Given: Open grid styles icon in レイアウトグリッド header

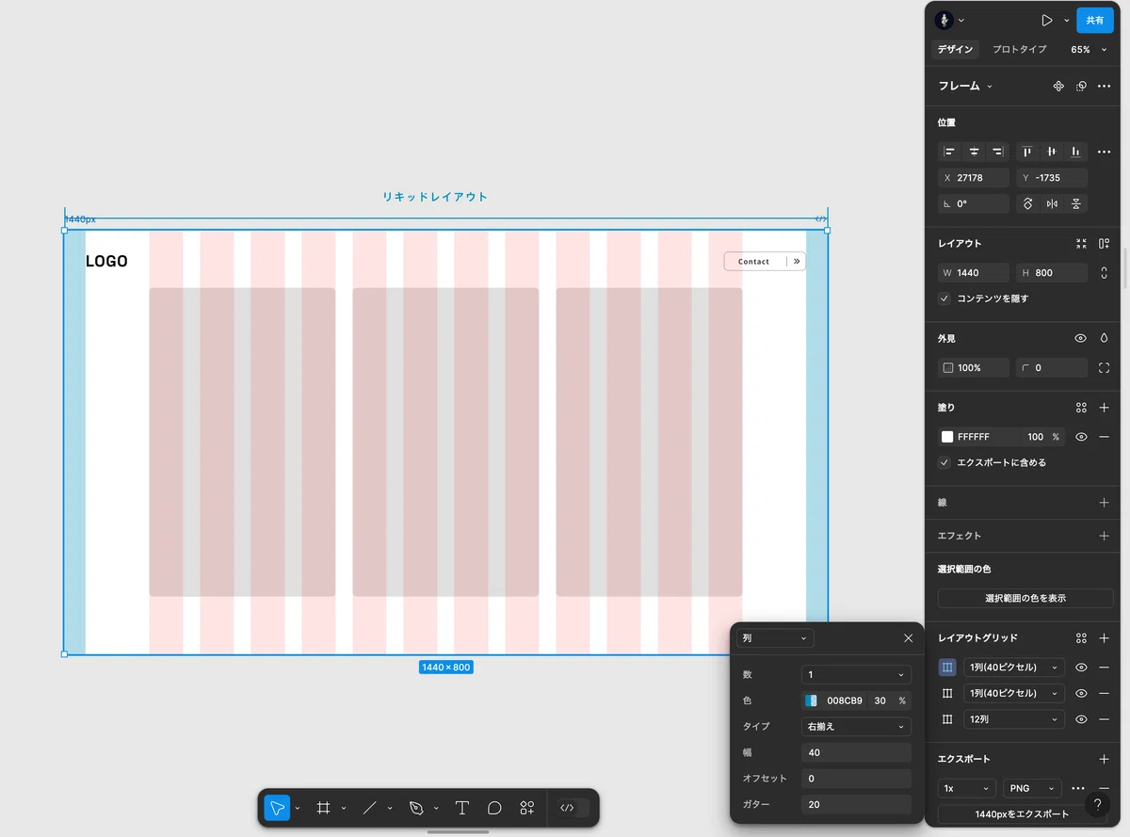Looking at the screenshot, I should point(1081,638).
